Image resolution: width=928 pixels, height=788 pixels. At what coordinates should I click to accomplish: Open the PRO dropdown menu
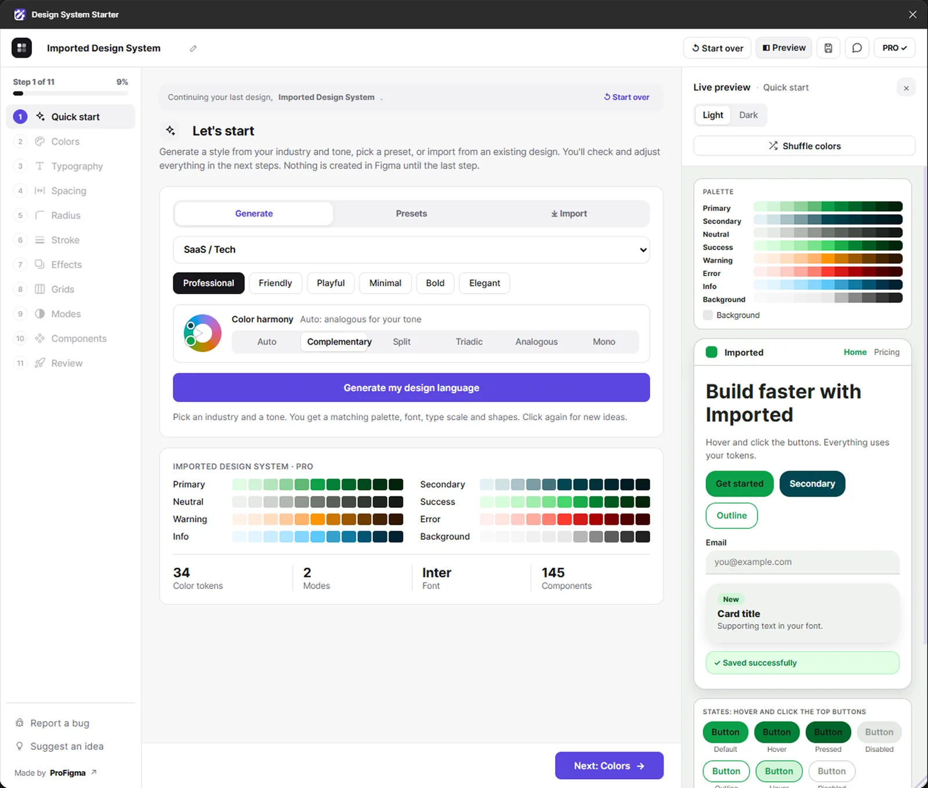pos(894,48)
